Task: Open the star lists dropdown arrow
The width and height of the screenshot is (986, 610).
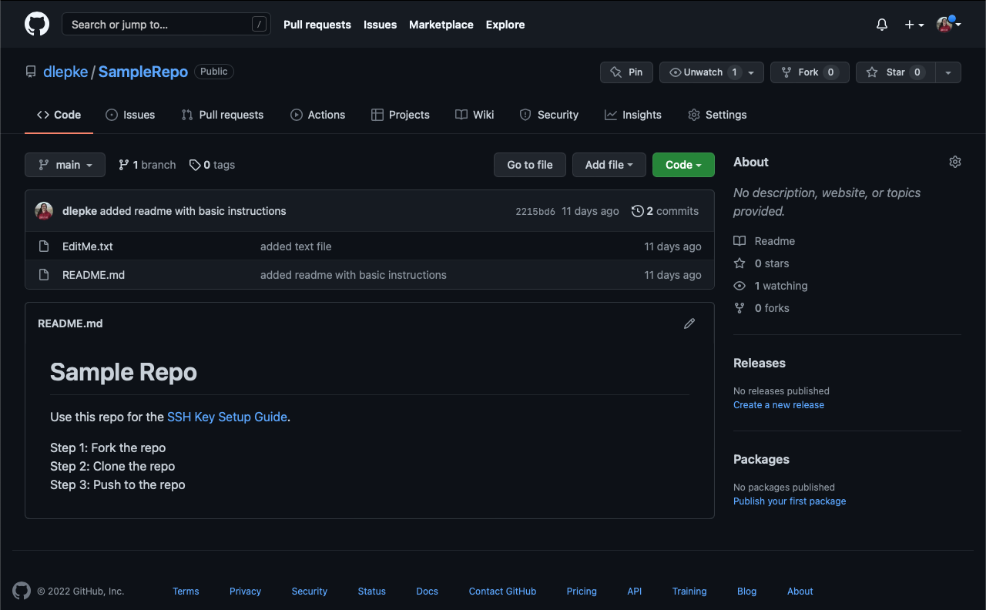Action: coord(948,72)
